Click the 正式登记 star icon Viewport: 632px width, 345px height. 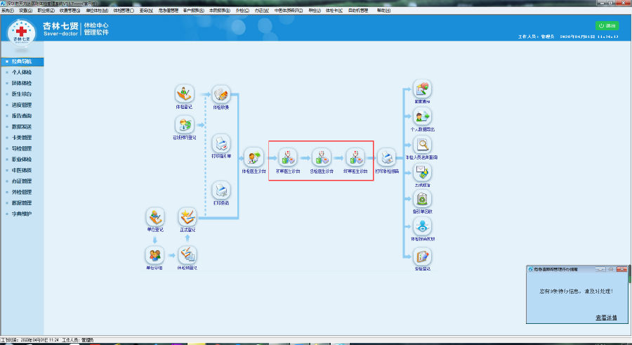coord(187,216)
